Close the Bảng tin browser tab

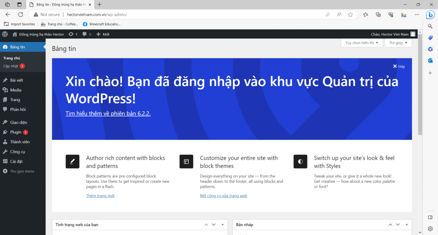click(90, 4)
